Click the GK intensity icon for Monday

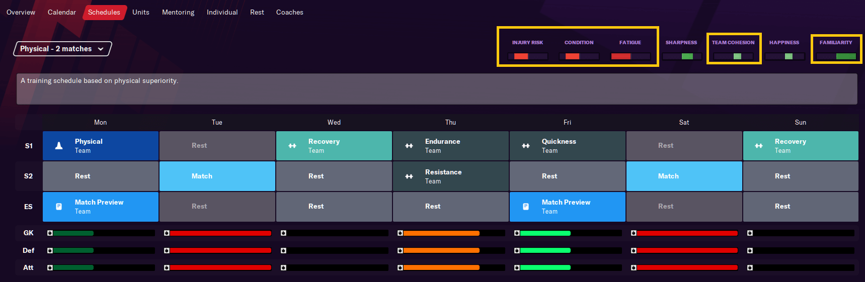coord(50,233)
